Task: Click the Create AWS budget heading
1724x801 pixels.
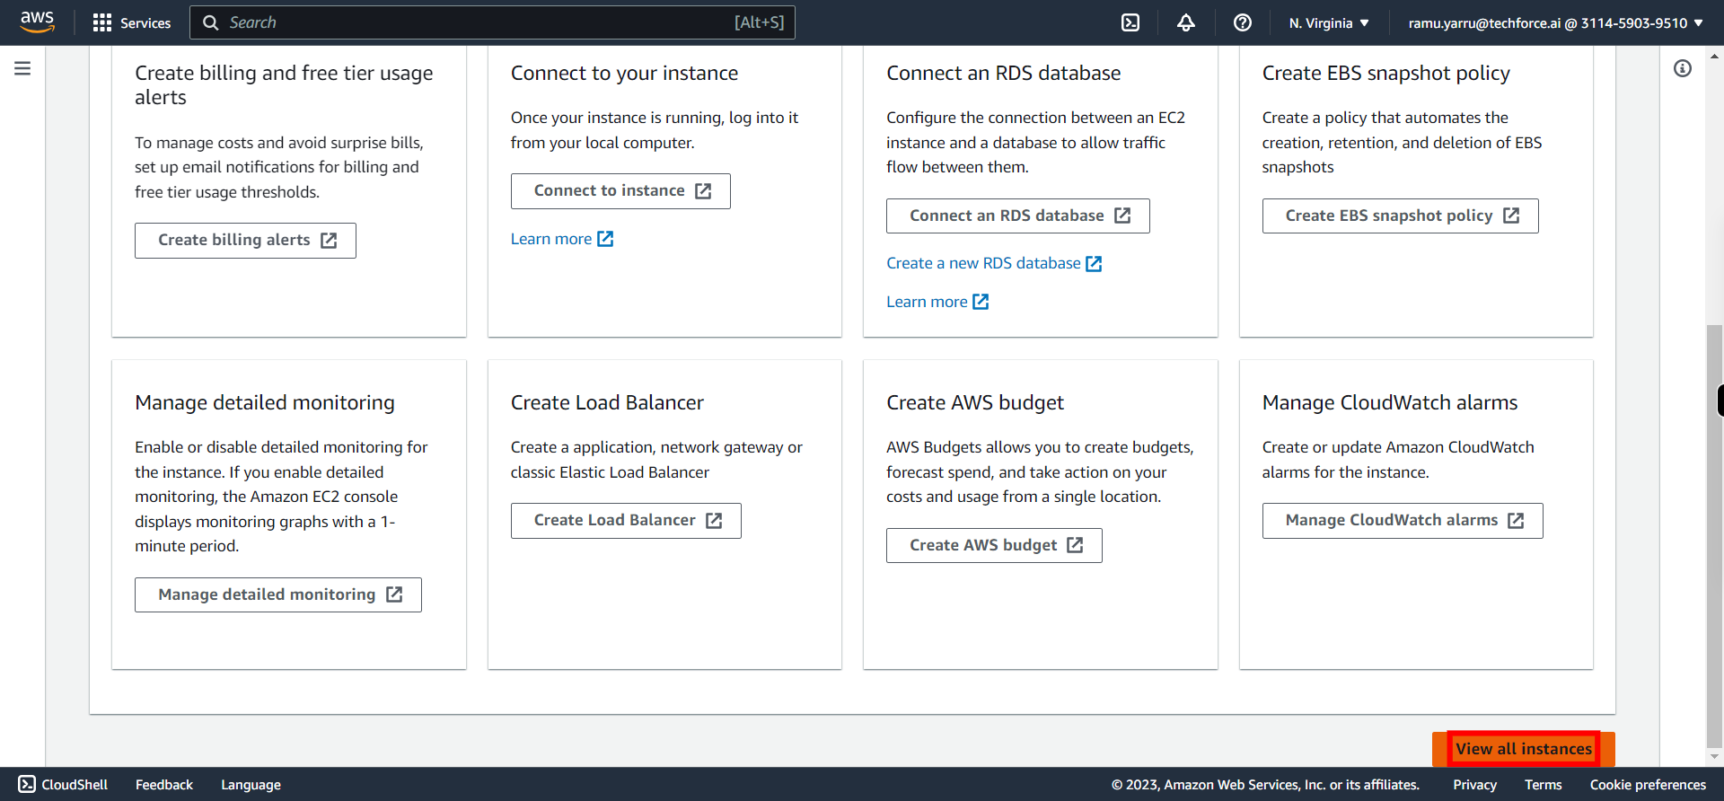Action: (x=975, y=403)
